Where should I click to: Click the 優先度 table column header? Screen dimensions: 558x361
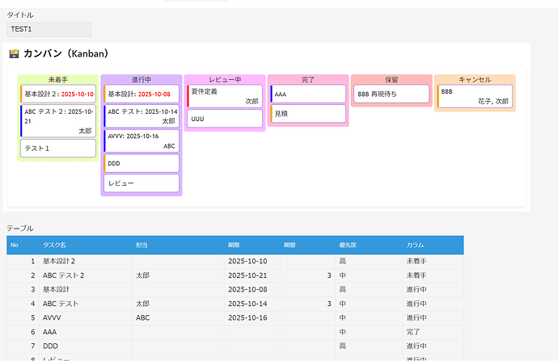pyautogui.click(x=348, y=245)
